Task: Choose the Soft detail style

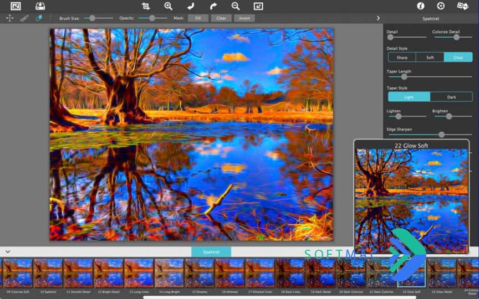Action: pyautogui.click(x=430, y=58)
